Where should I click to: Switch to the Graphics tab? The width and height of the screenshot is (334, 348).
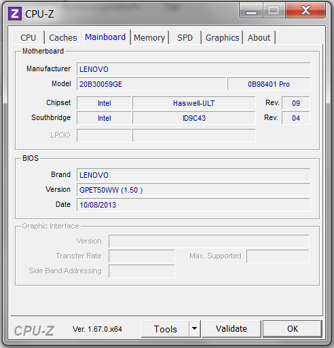click(x=222, y=37)
